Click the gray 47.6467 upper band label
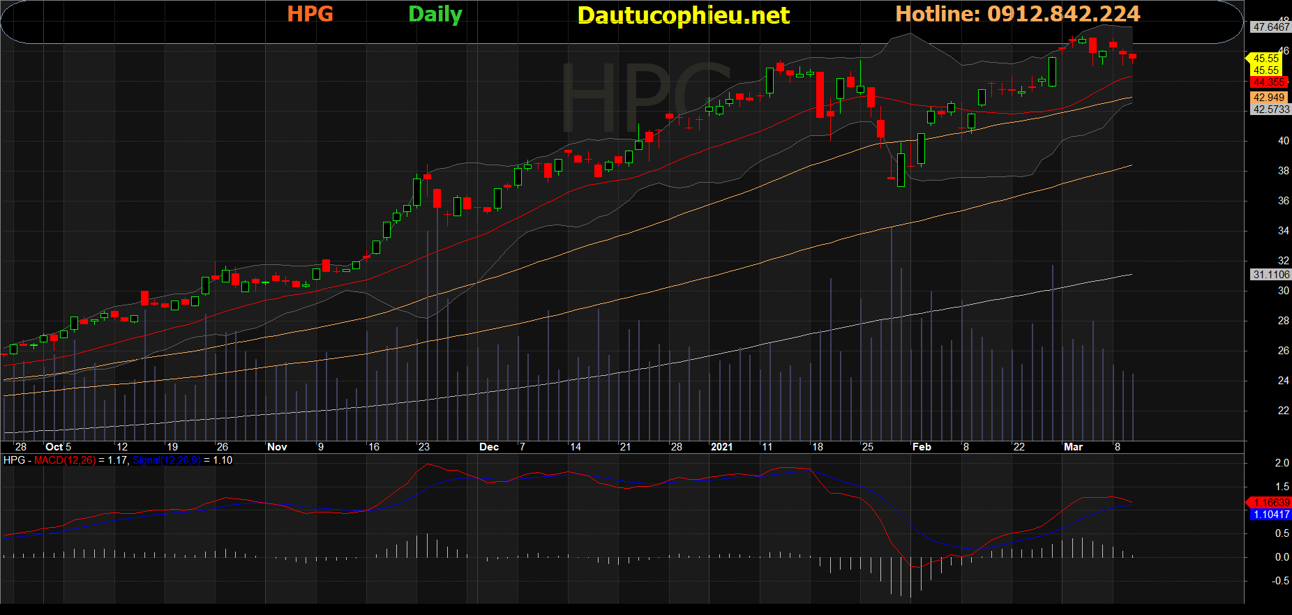 pyautogui.click(x=1270, y=27)
